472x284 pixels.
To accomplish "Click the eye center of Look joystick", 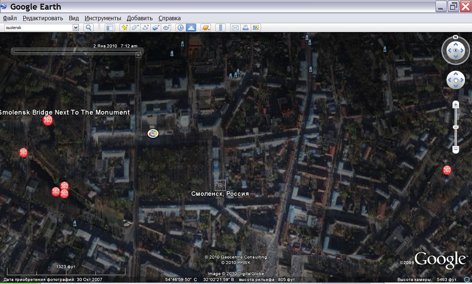I will click(x=456, y=50).
